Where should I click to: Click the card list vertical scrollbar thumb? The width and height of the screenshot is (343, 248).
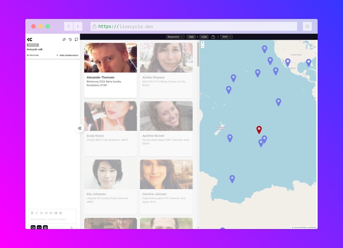[x=198, y=54]
